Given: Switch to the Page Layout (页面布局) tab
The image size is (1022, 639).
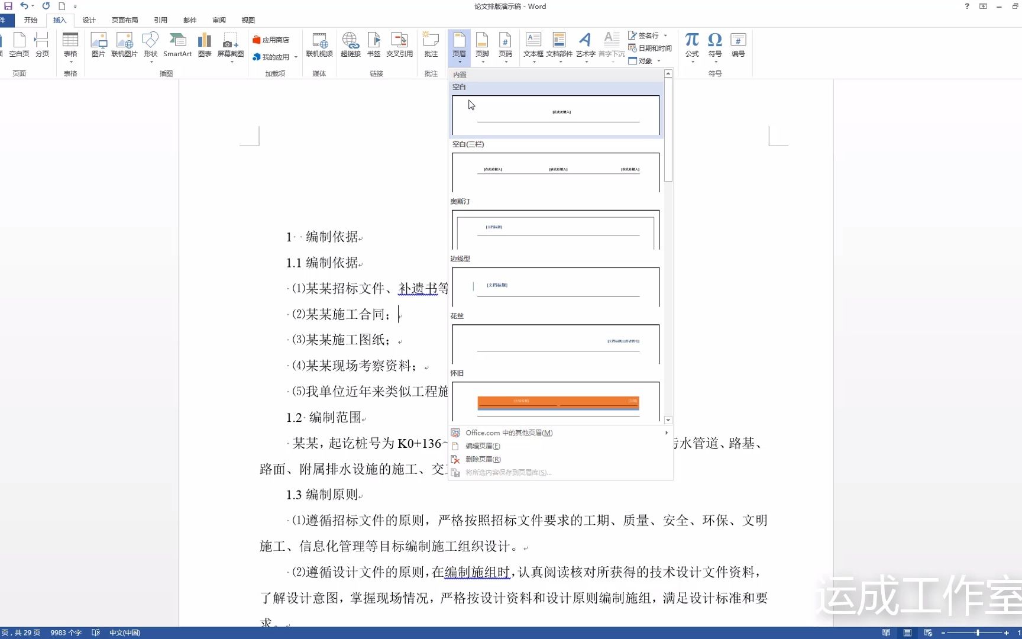Looking at the screenshot, I should click(125, 20).
